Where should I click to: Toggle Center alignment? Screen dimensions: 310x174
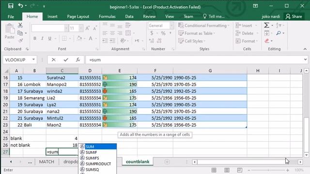[112, 33]
